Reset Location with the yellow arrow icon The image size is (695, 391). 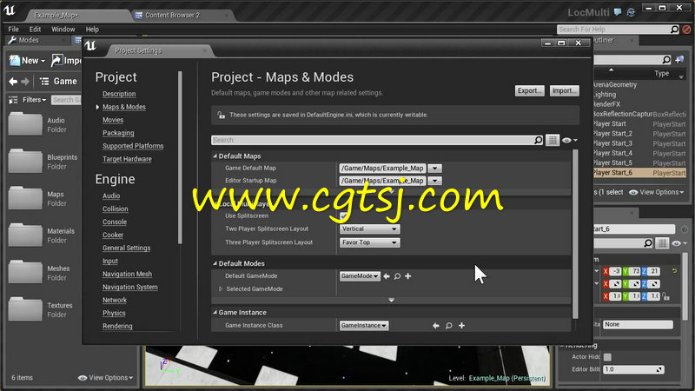point(674,271)
